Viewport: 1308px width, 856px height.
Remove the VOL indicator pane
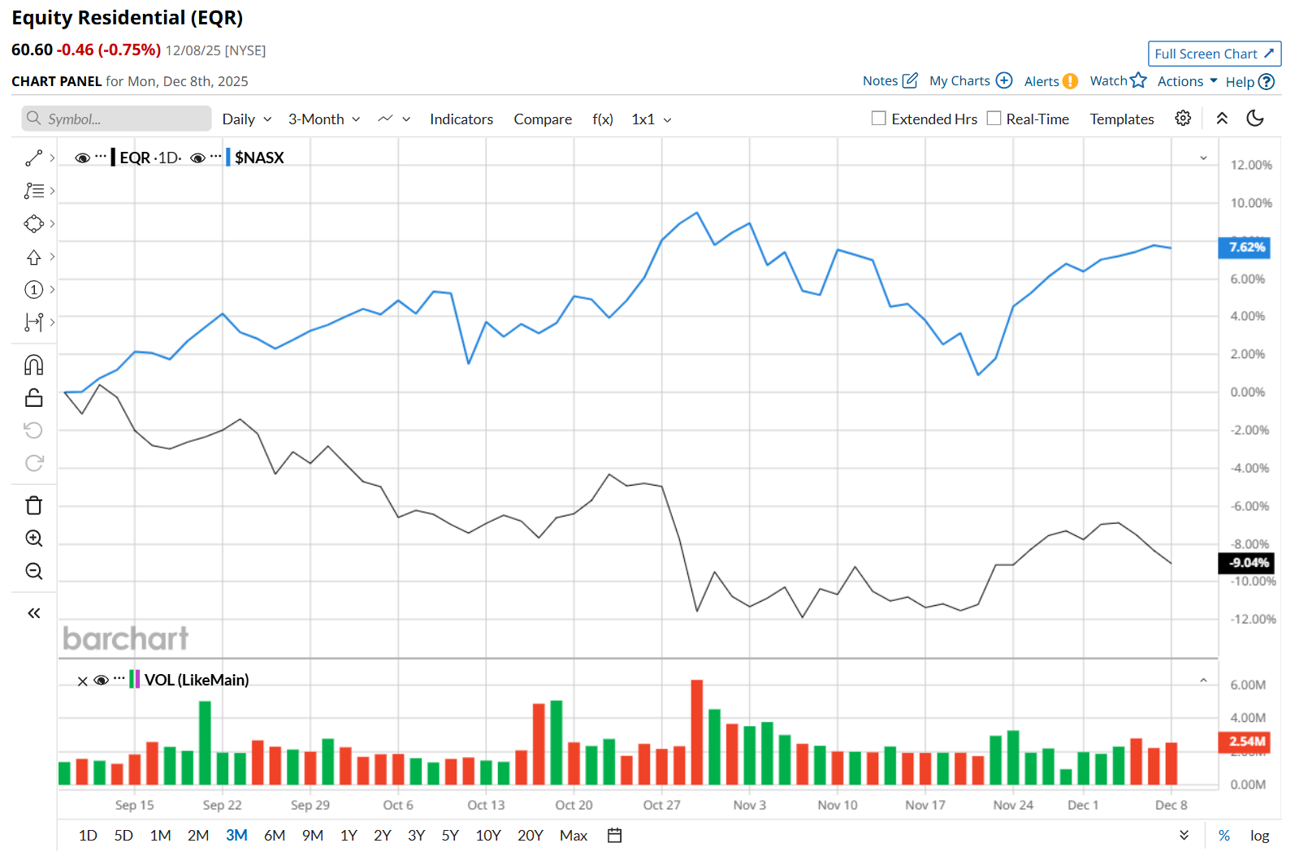(82, 681)
